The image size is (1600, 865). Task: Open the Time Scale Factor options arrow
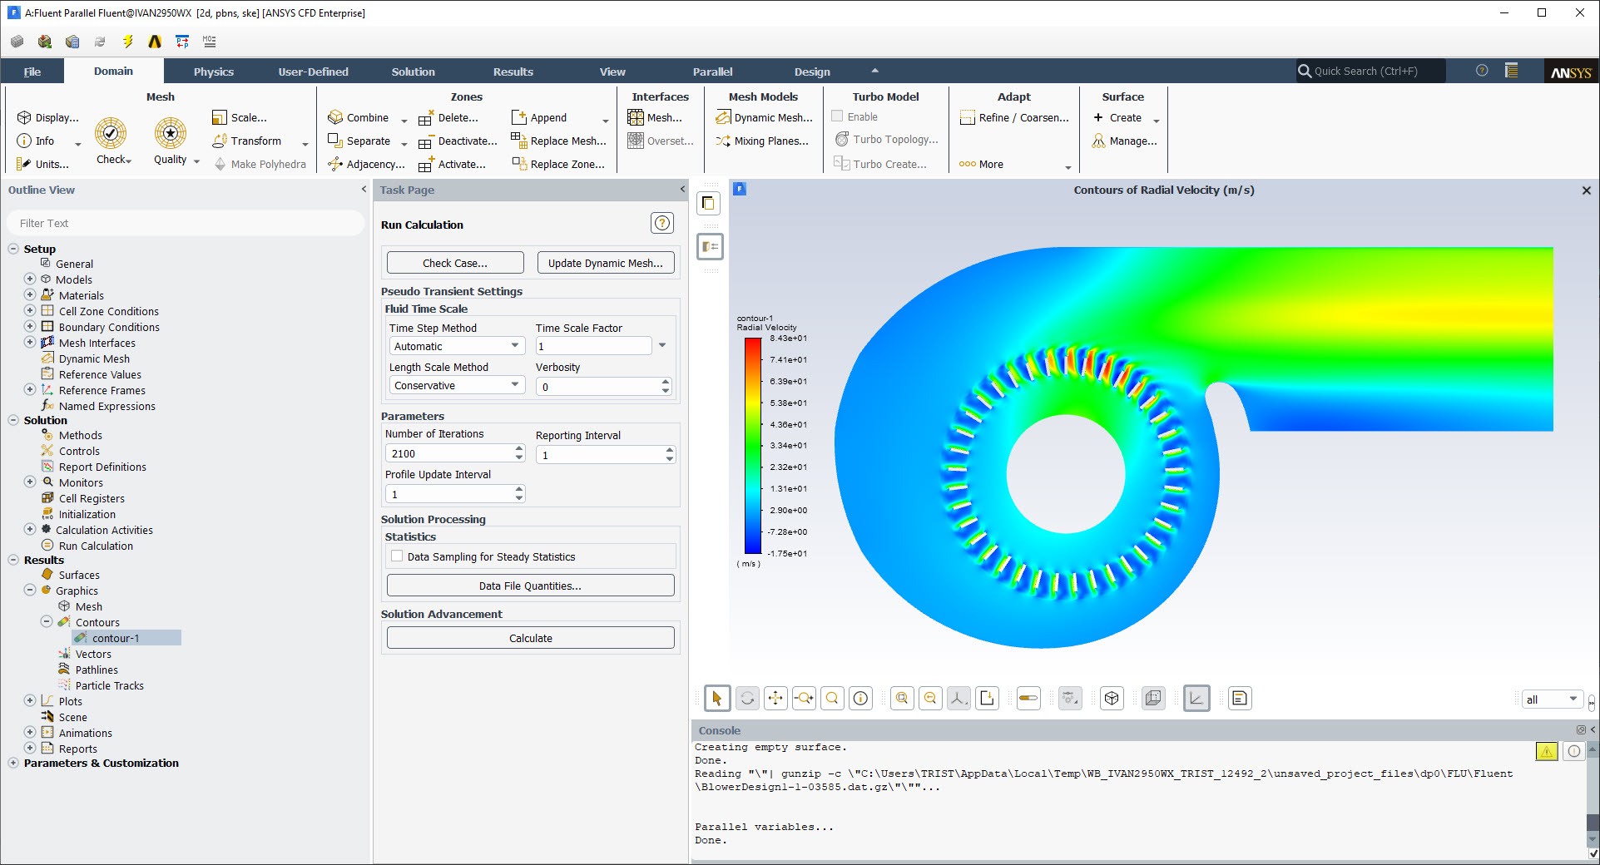[662, 345]
